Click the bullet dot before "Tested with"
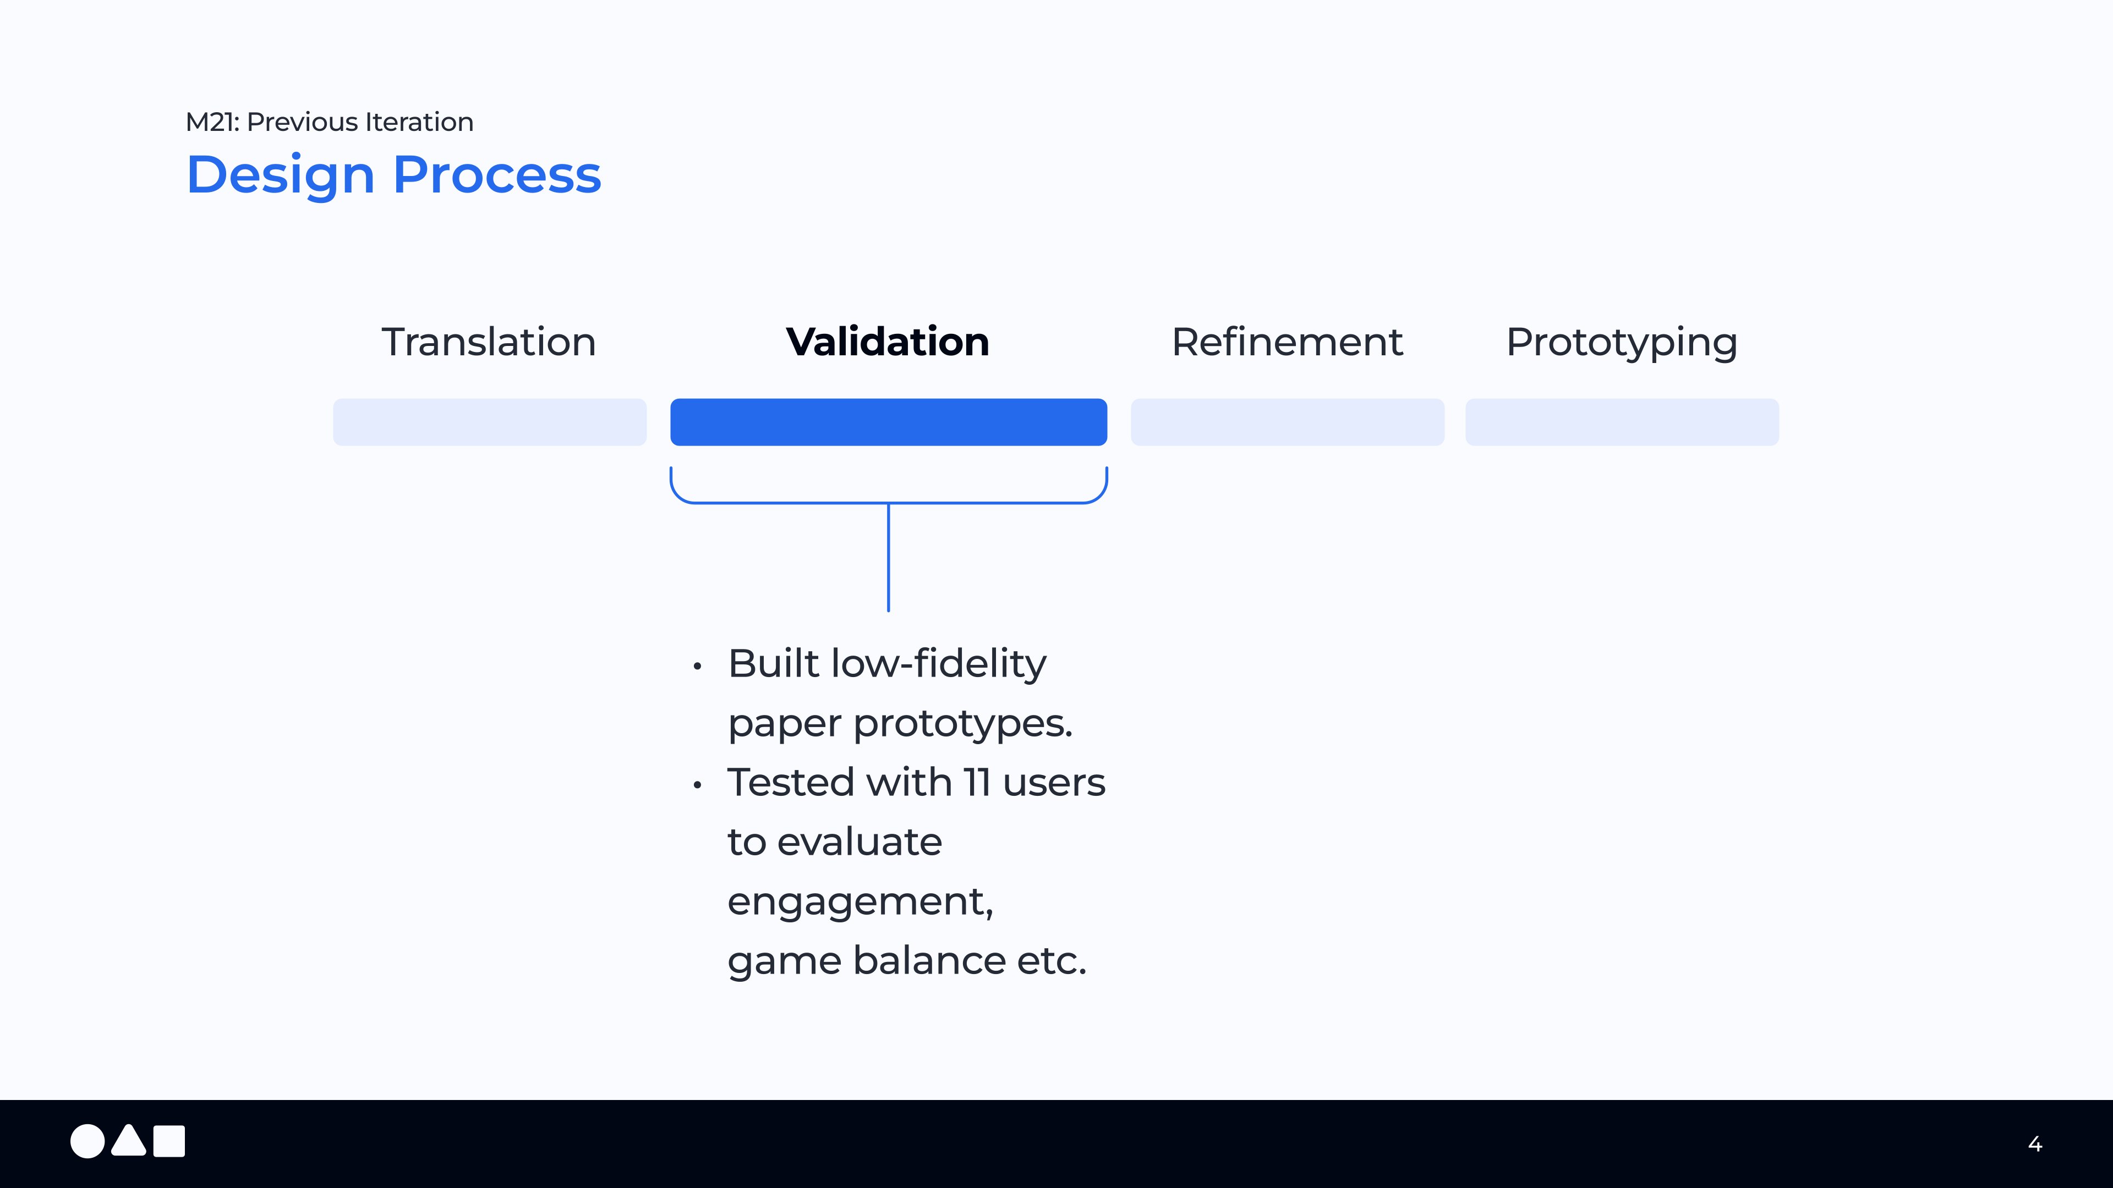The height and width of the screenshot is (1188, 2113). tap(697, 785)
